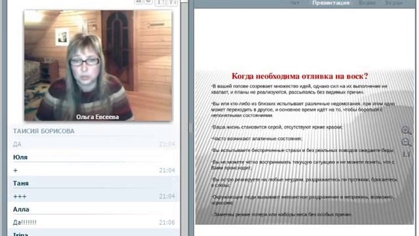Click the slide title Когда необходима отливка на воск?
This screenshot has width=419, height=236.
click(300, 76)
